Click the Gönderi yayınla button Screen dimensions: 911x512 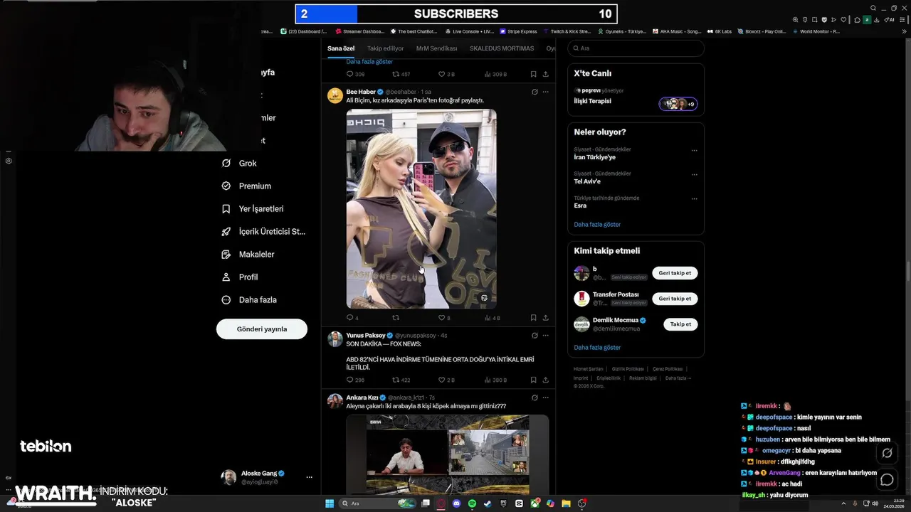click(x=262, y=329)
